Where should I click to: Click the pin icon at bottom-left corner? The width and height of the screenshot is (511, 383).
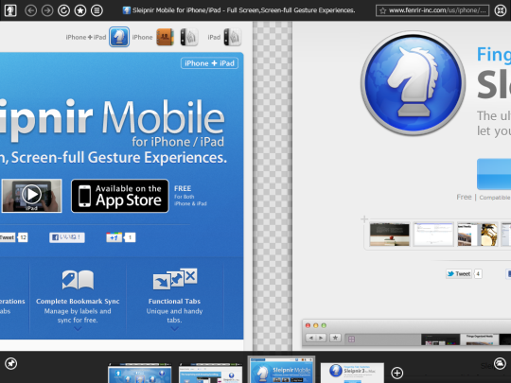point(11,363)
